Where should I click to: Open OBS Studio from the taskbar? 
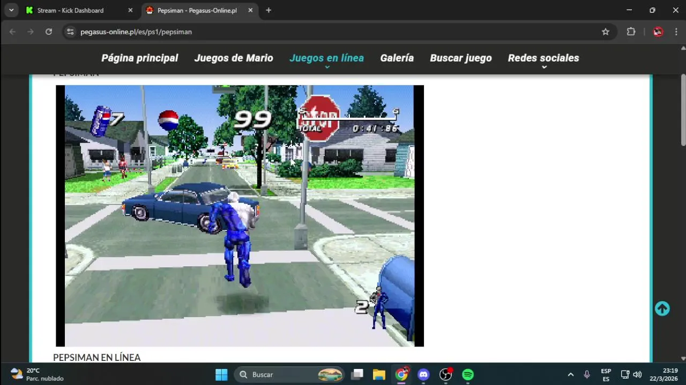[446, 374]
